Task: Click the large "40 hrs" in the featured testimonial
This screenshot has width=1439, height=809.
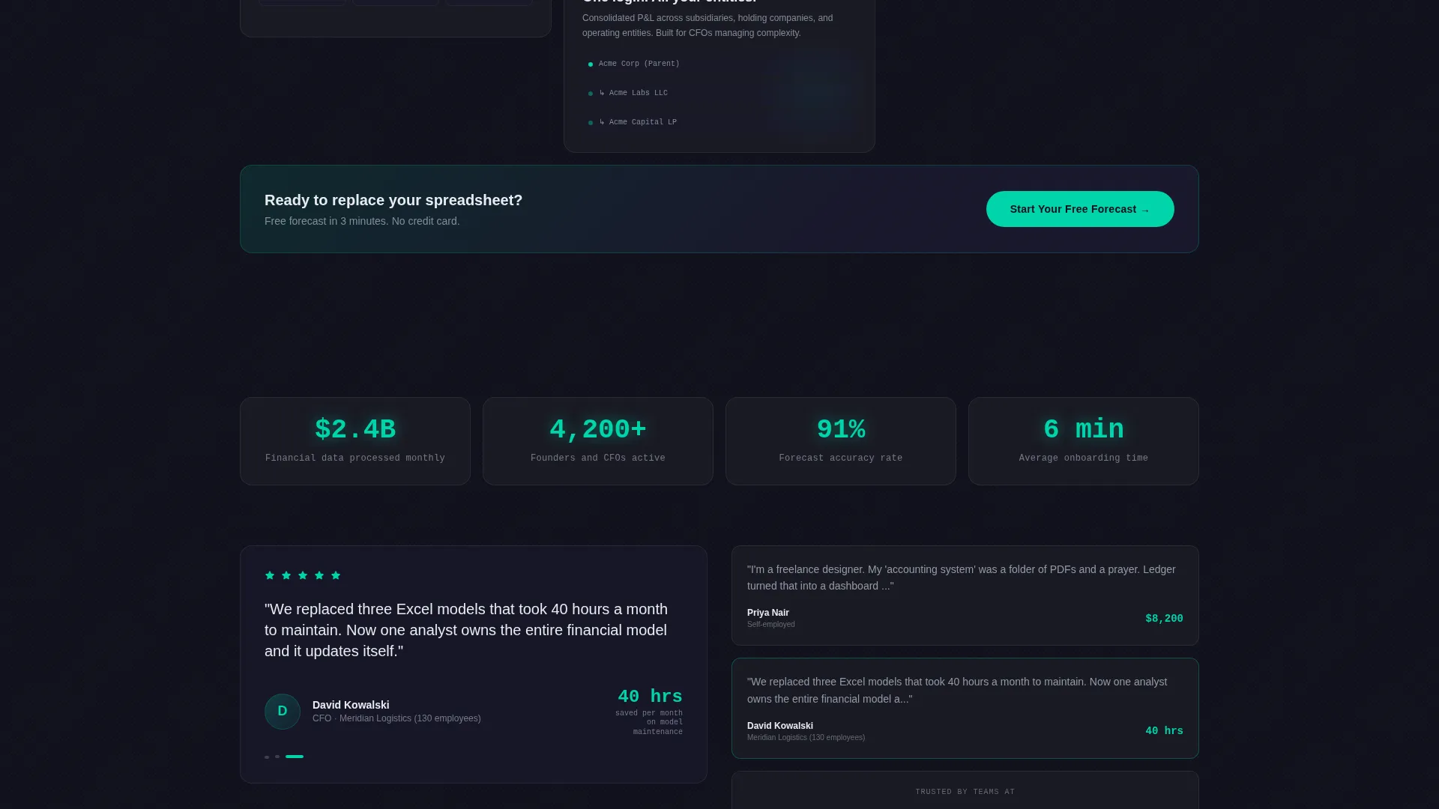Action: [650, 697]
